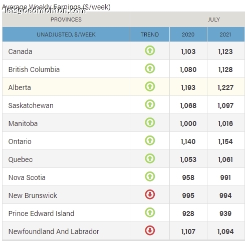Click British Columbia's green trend arrow icon
This screenshot has height=244, width=245.
tap(150, 68)
